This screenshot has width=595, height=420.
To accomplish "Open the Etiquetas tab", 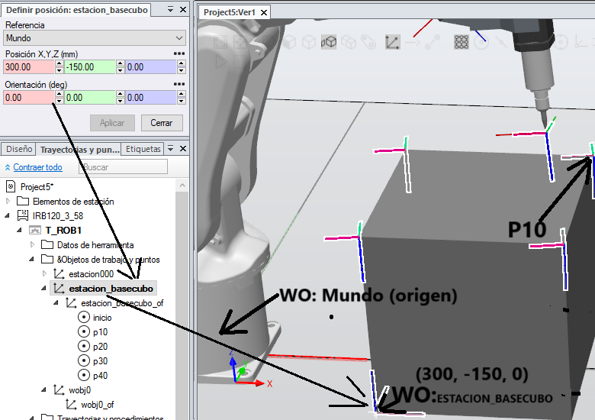I will click(x=143, y=149).
